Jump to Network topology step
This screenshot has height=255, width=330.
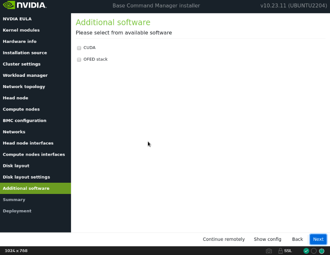24,87
